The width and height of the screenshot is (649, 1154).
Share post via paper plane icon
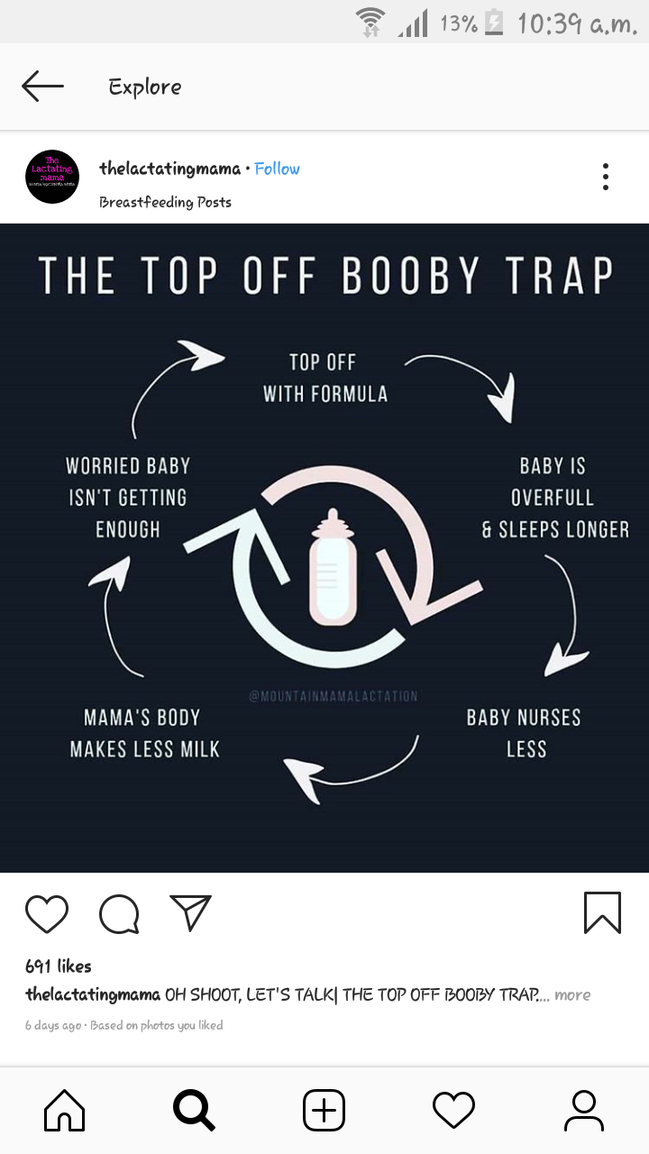tap(190, 912)
